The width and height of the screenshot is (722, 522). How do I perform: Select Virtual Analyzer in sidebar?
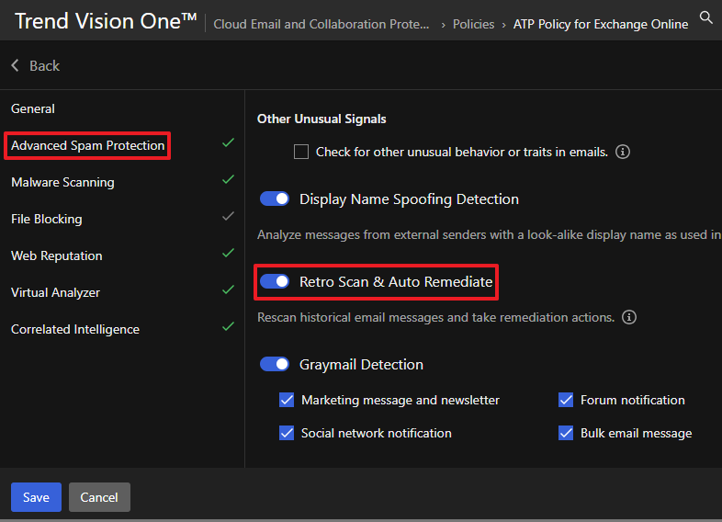(55, 292)
